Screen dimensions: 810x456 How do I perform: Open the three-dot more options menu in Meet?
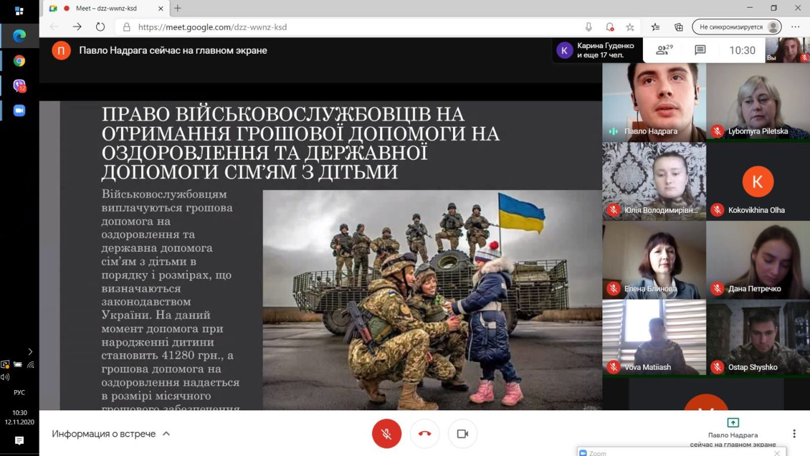tap(794, 433)
